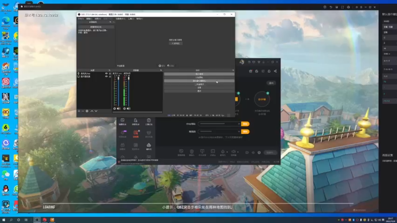Expand the stream key field dropdown arrow
Screen dimensions: 397x223
(239, 132)
